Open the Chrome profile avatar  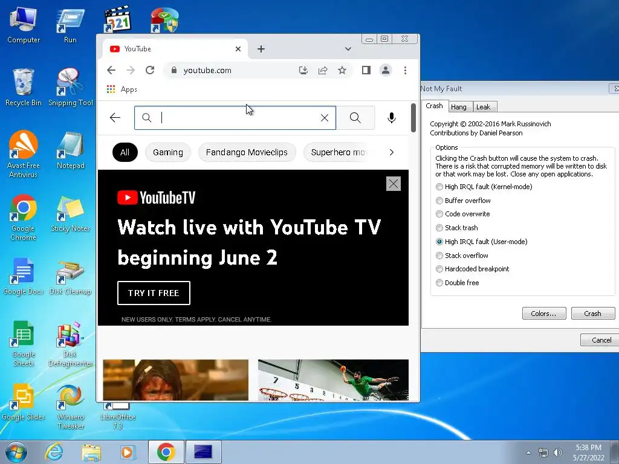tap(385, 70)
